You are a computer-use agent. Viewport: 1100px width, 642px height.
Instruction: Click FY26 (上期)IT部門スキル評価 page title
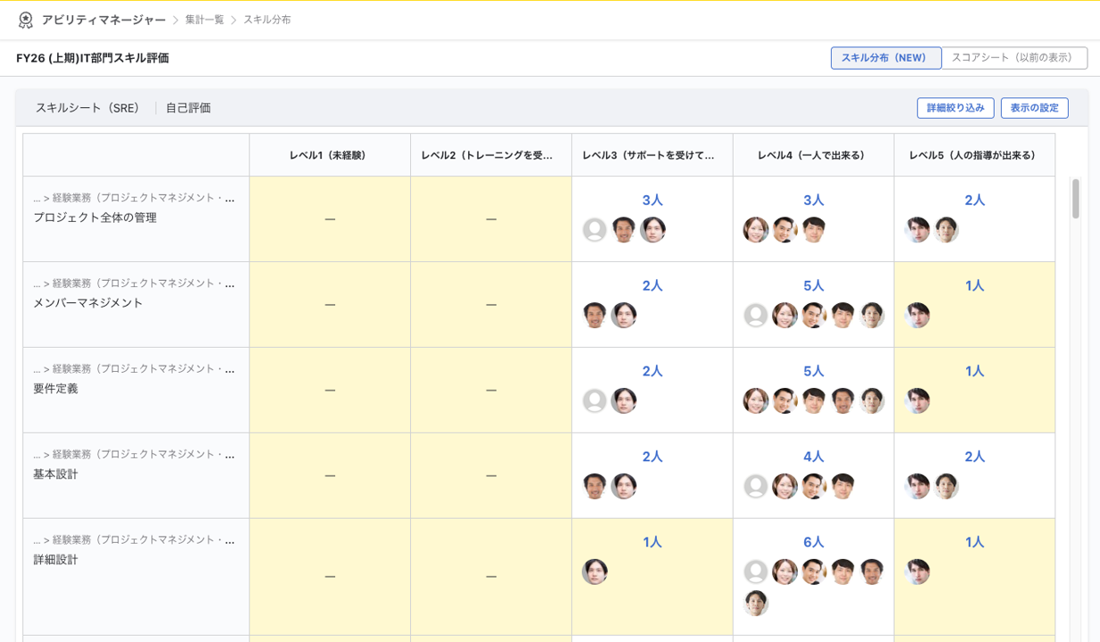pyautogui.click(x=93, y=58)
